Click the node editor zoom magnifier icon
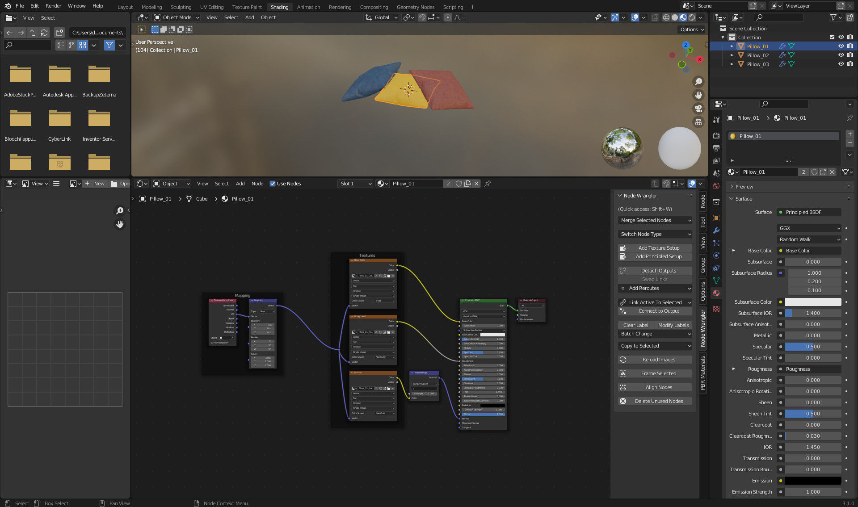 coord(120,210)
